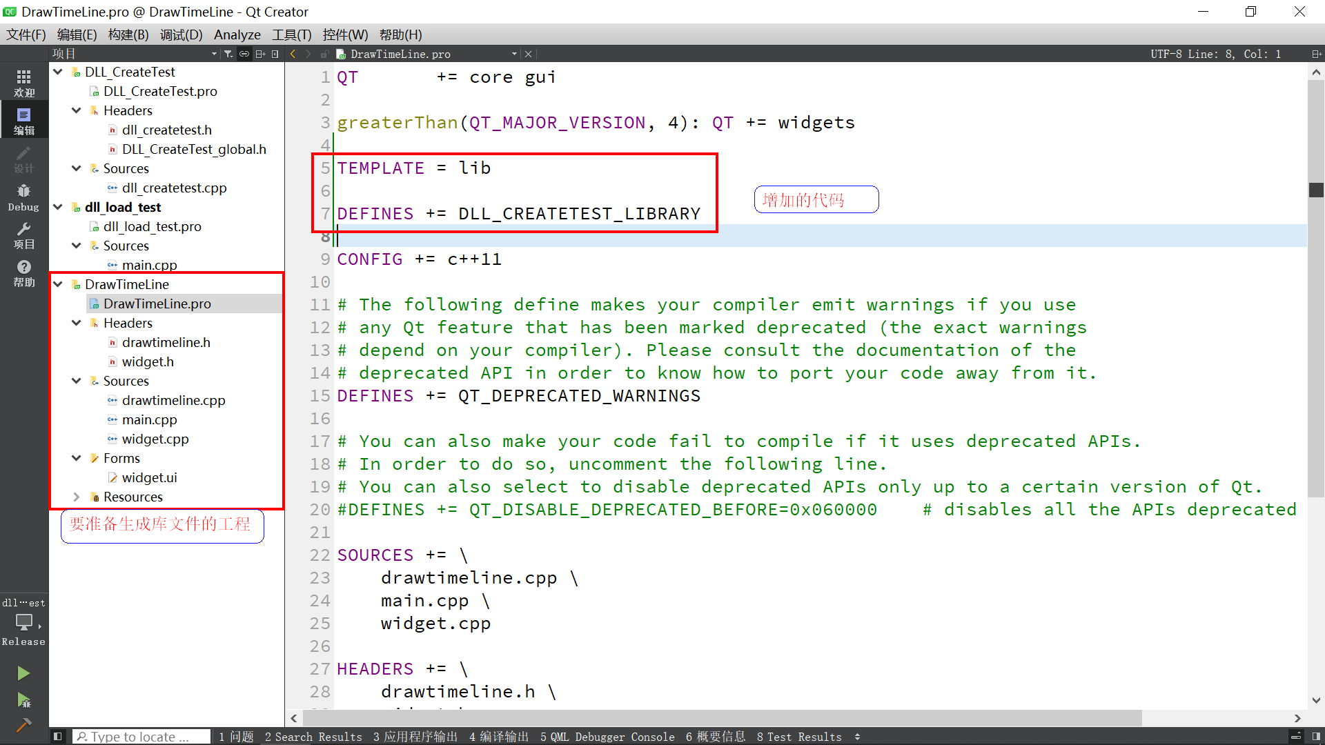Switch to Debug mode in sidebar
1325x745 pixels.
pos(23,197)
